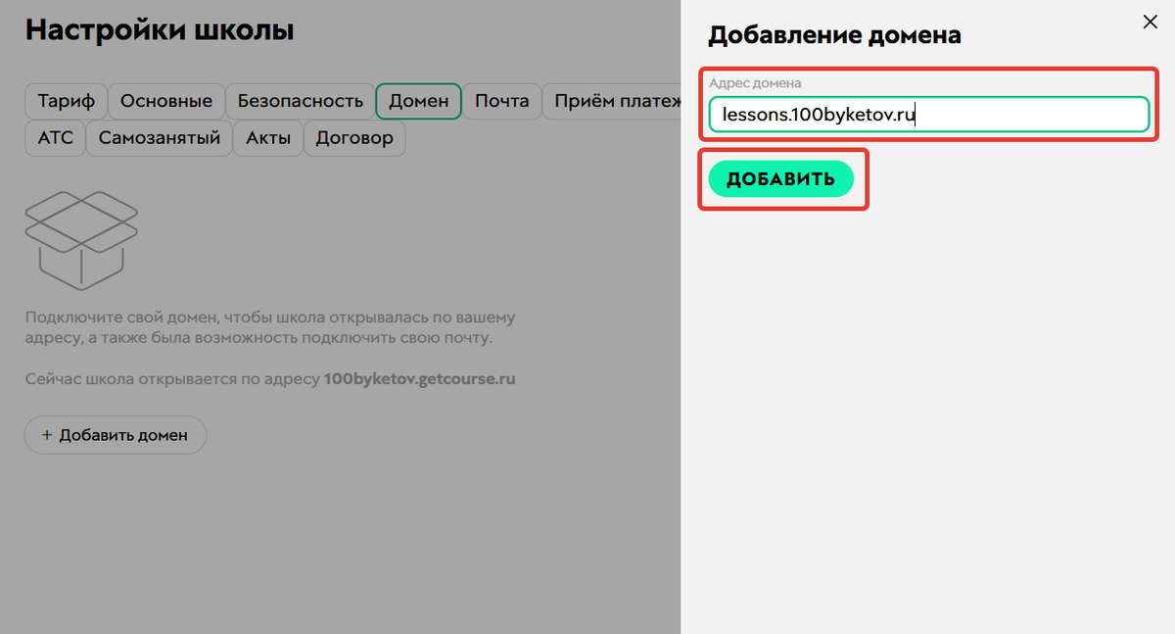Open the Приём платежей tab

pos(612,101)
